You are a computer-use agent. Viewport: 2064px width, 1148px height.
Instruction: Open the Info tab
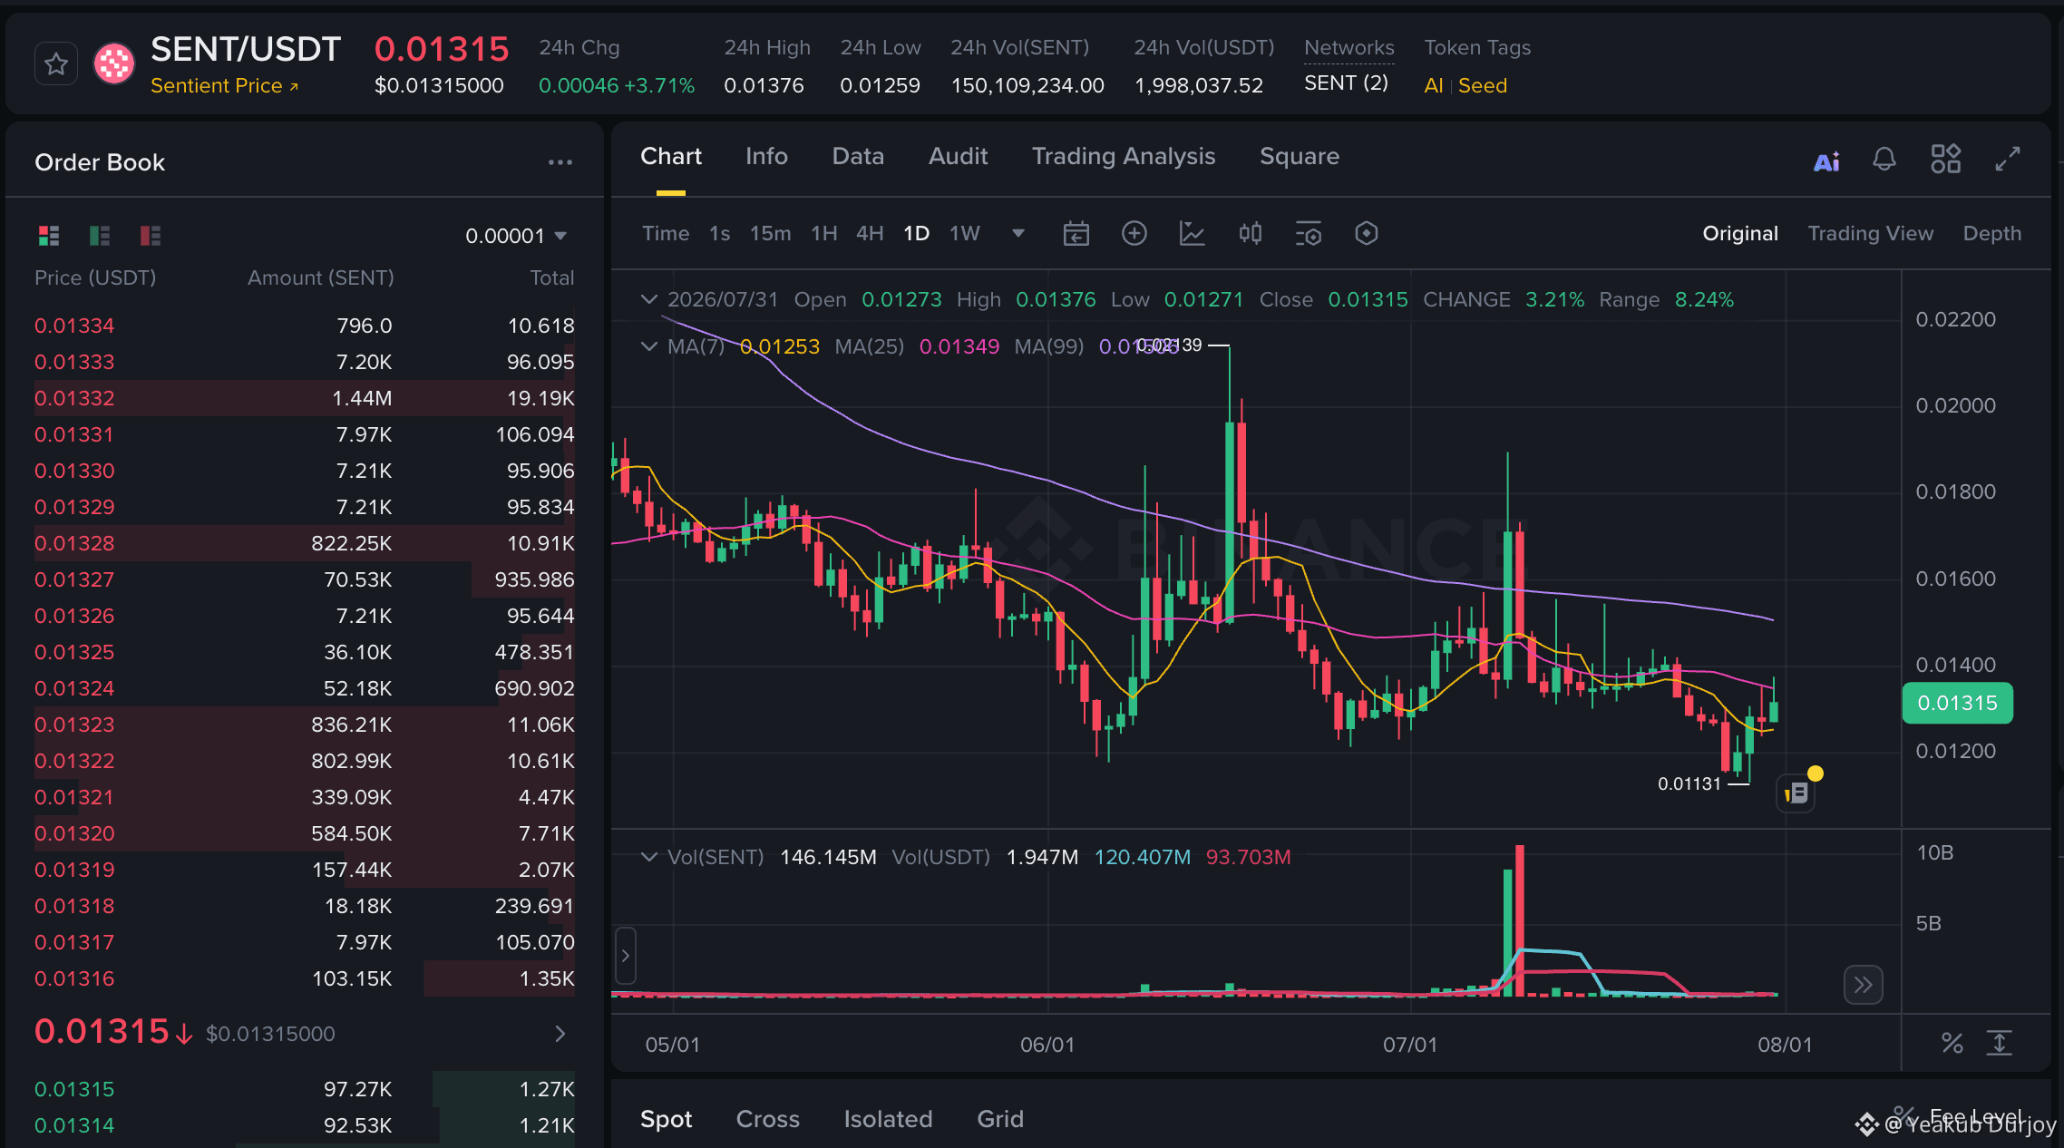coord(766,156)
